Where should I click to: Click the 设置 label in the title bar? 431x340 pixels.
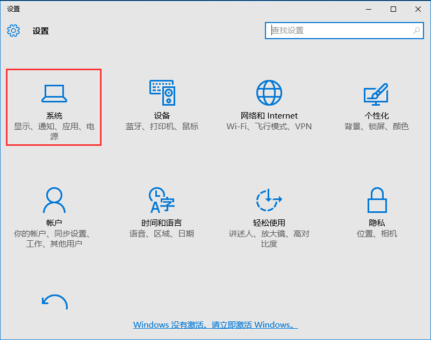click(x=13, y=9)
